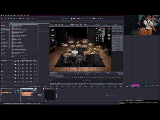Toggle first drum rack device activator

point(1,89)
